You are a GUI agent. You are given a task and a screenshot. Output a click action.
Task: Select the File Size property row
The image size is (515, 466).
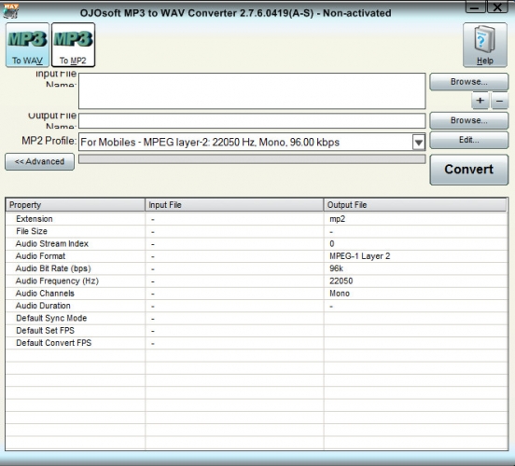[257, 231]
